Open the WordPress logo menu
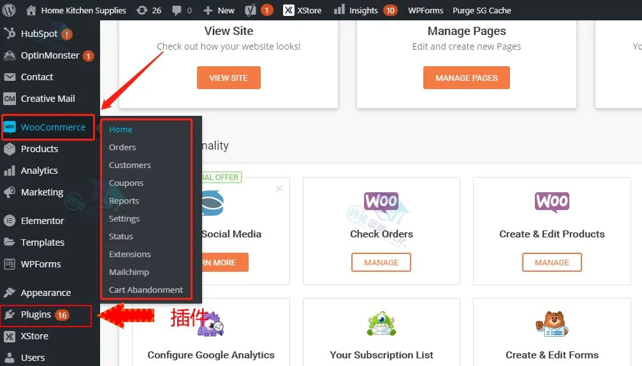 tap(9, 10)
